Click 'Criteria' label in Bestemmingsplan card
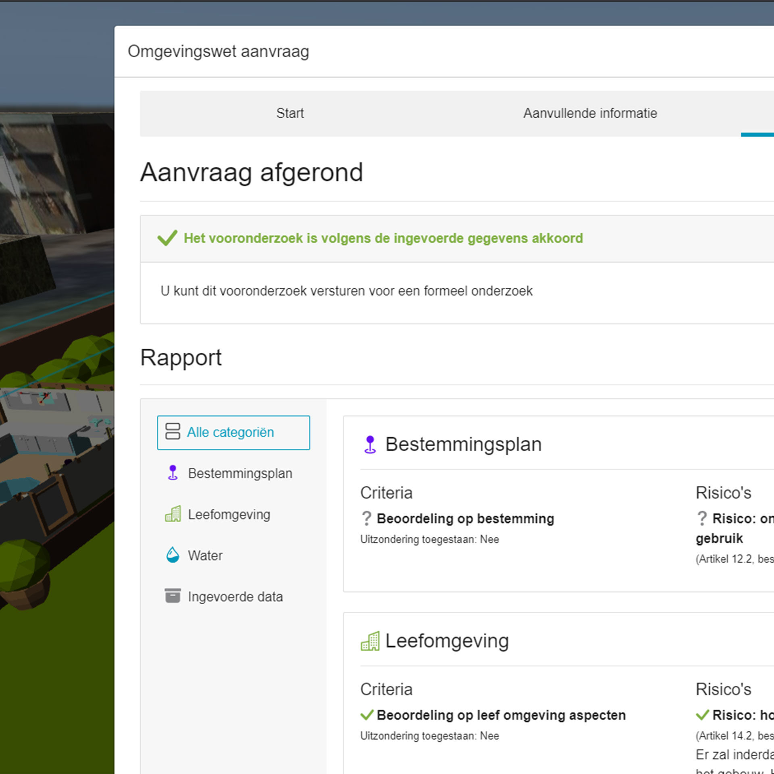The image size is (774, 774). (386, 493)
